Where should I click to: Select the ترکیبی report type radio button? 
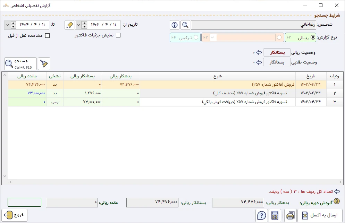[196, 37]
